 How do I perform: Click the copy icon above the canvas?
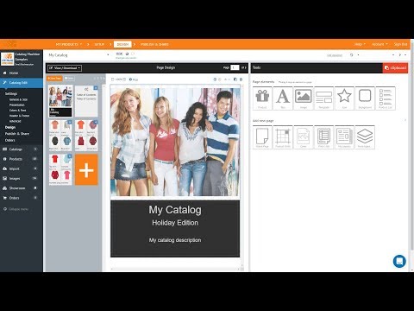(235, 79)
